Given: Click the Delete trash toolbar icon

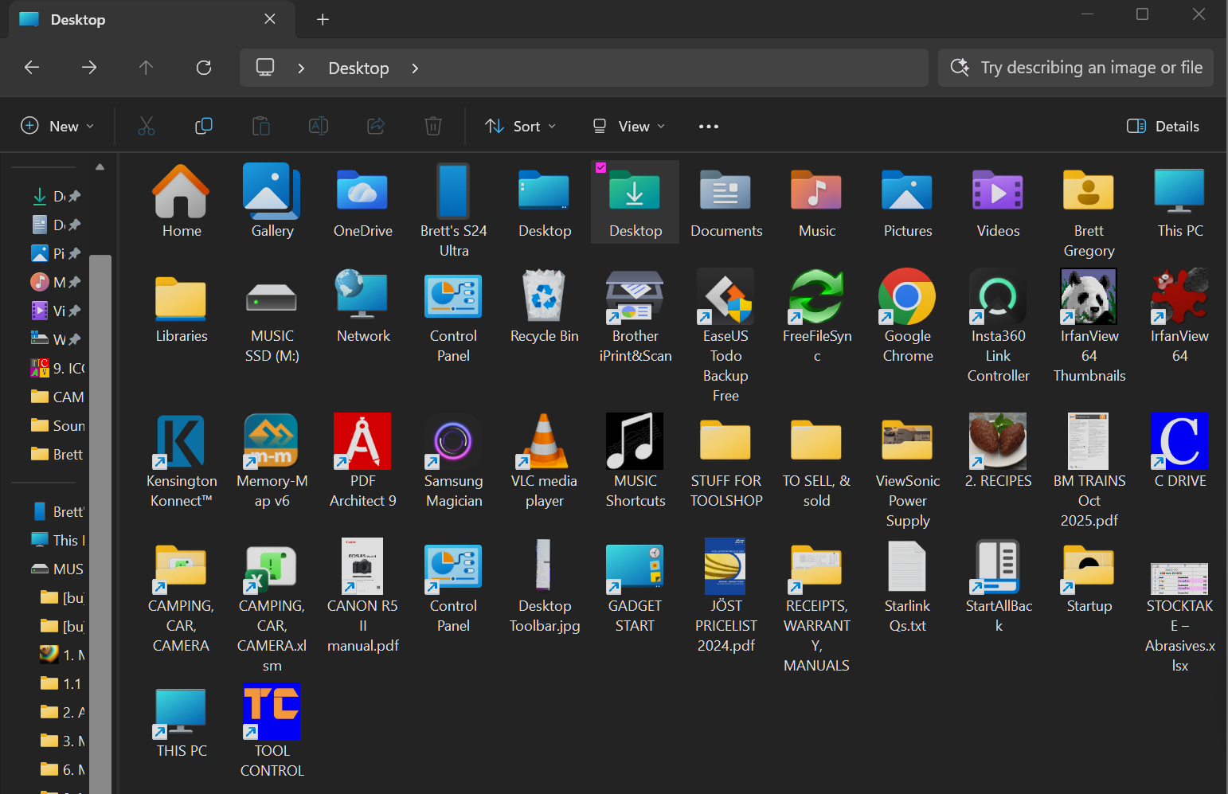Looking at the screenshot, I should (x=433, y=126).
